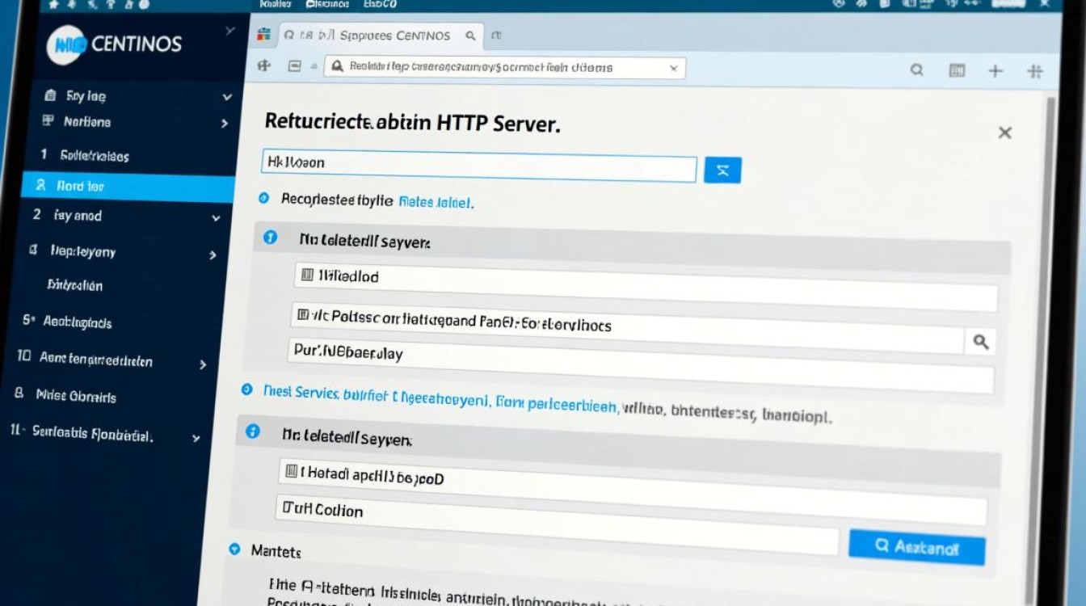
Task: Select the magnifier icon inside the hostname field
Action: tap(980, 342)
